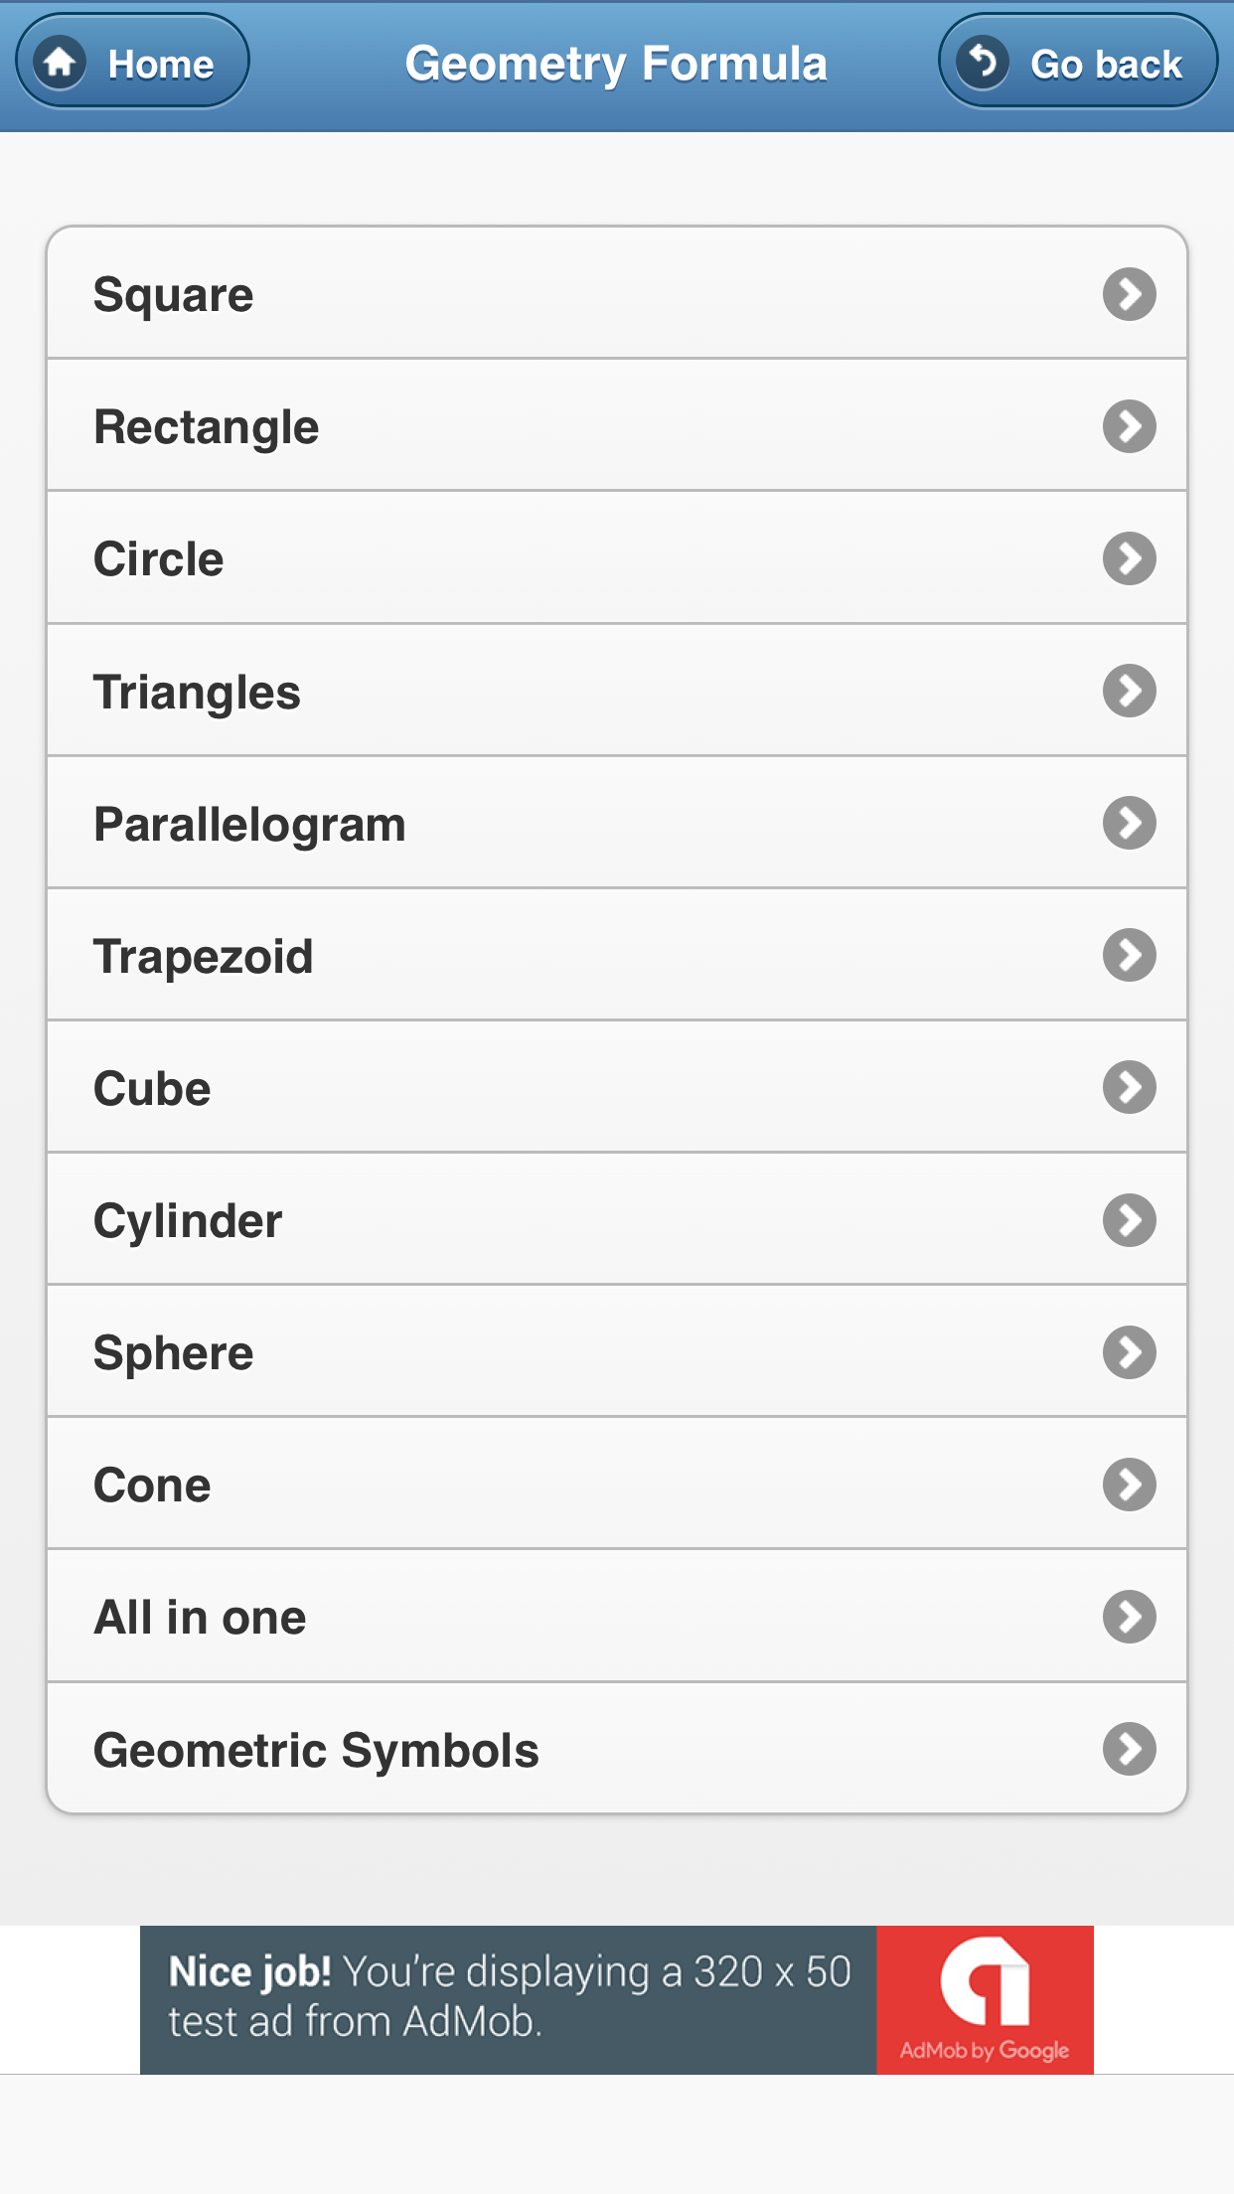Select the All in one list item
This screenshot has height=2194, width=1234.
coord(200,1617)
